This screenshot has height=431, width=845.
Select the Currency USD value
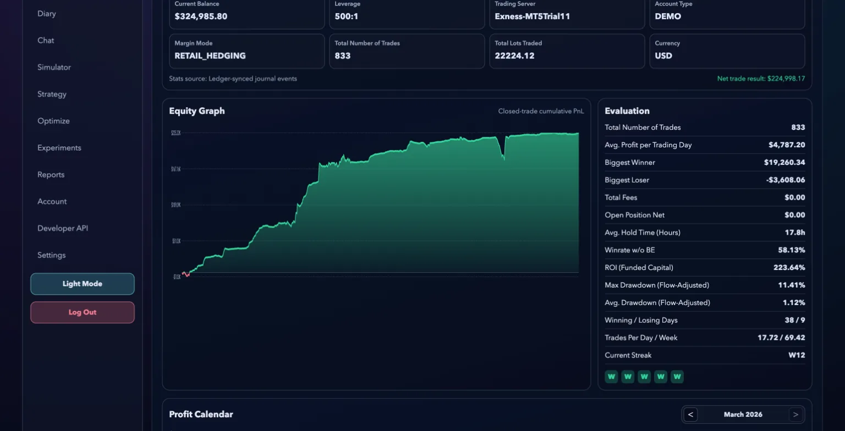(x=663, y=56)
